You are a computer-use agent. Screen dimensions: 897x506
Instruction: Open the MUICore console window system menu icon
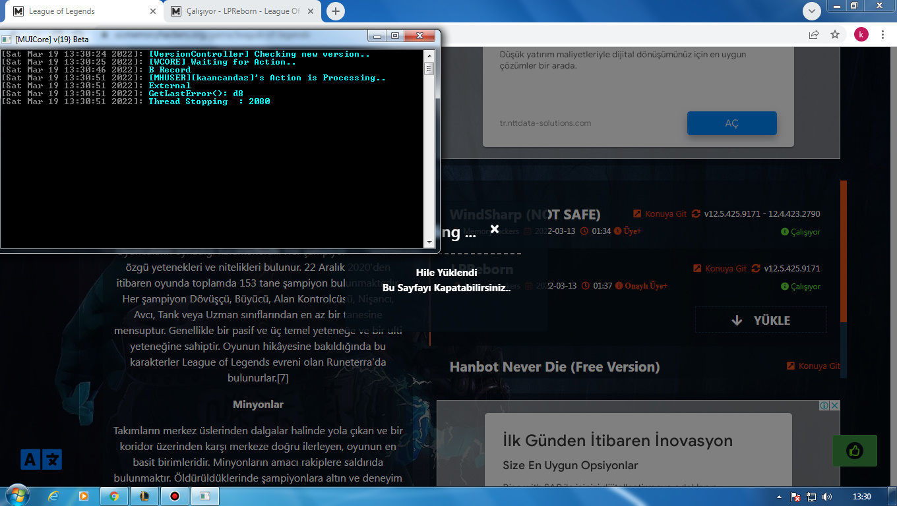point(7,39)
